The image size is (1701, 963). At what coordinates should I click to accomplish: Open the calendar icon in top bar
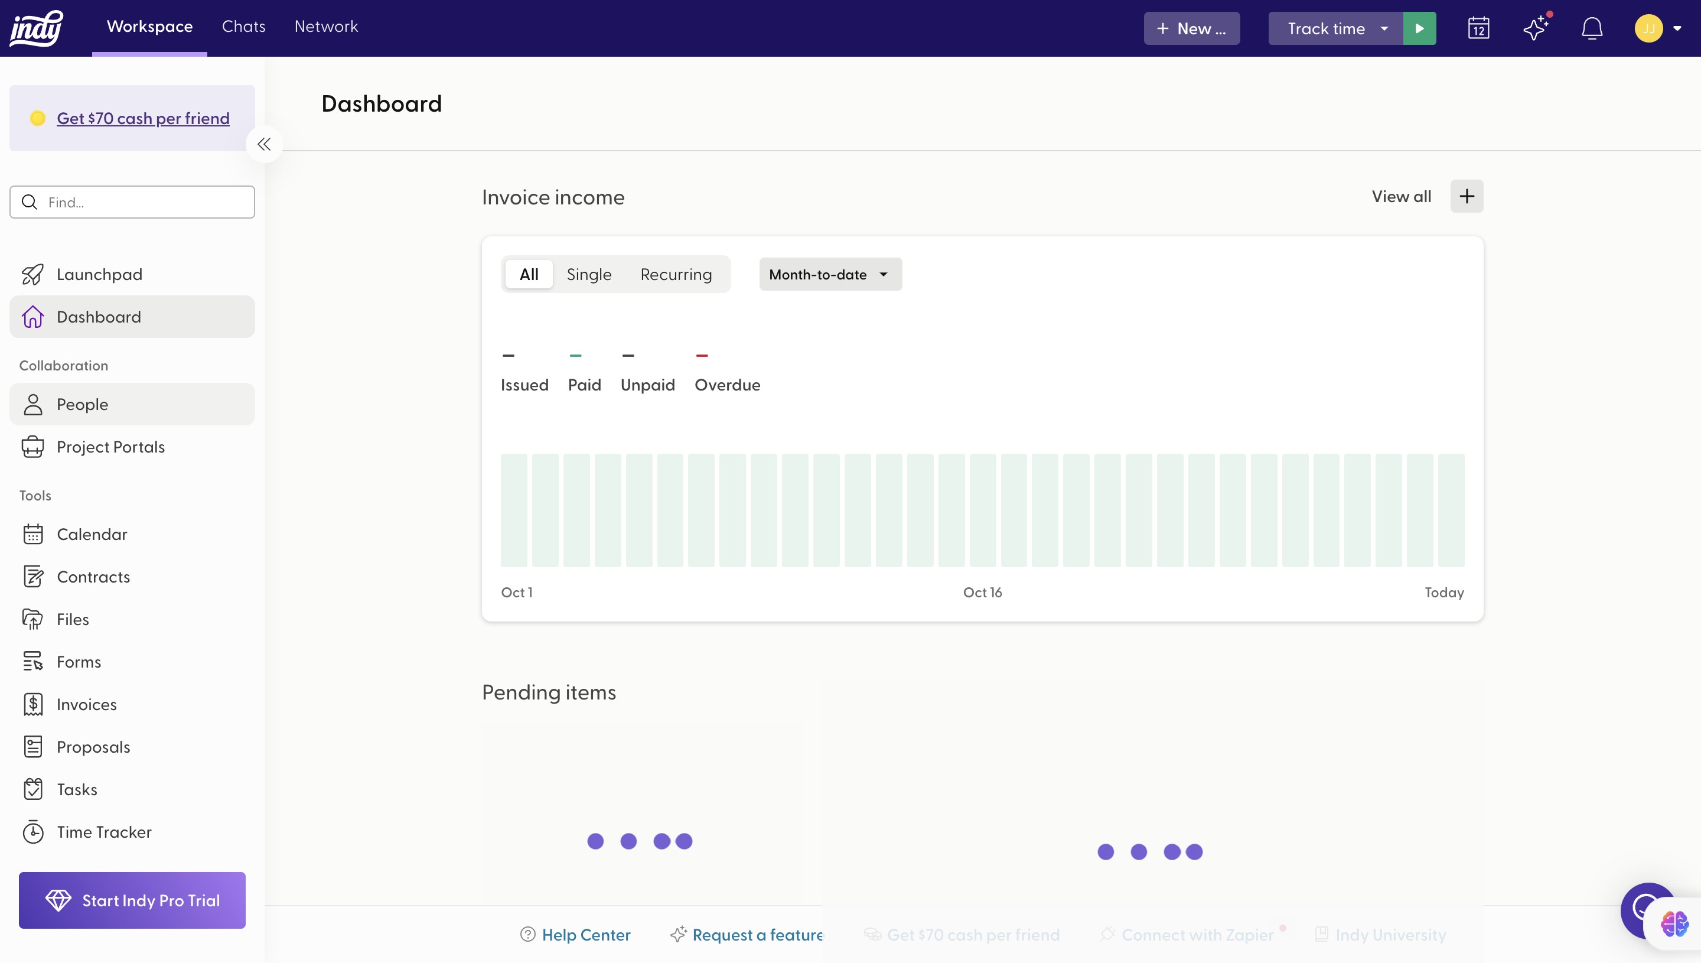(x=1478, y=28)
